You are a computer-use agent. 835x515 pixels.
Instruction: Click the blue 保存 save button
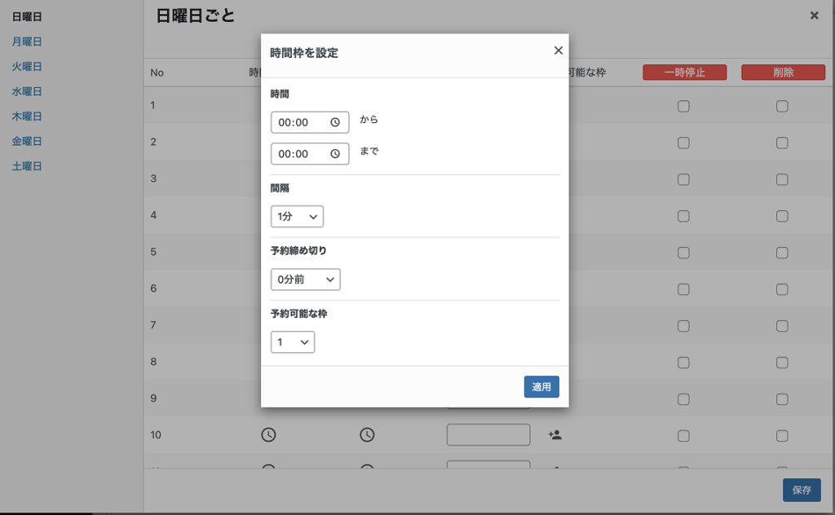(801, 490)
